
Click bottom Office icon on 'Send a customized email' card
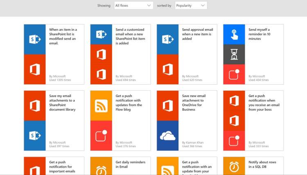pos(101,74)
